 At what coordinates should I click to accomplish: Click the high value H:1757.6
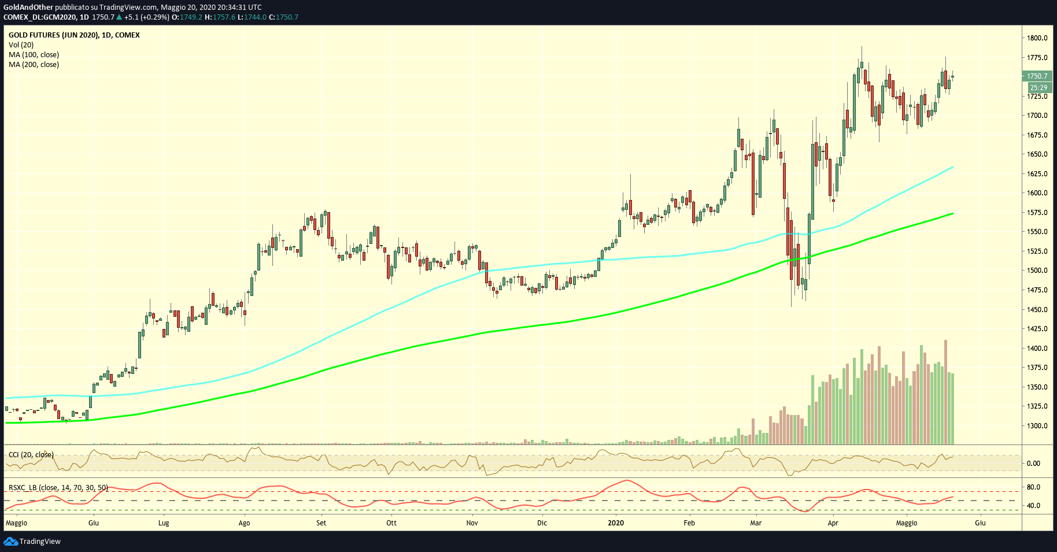(220, 17)
